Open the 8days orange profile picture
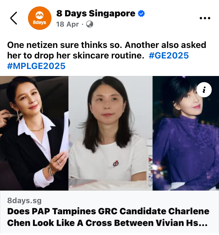 point(40,18)
